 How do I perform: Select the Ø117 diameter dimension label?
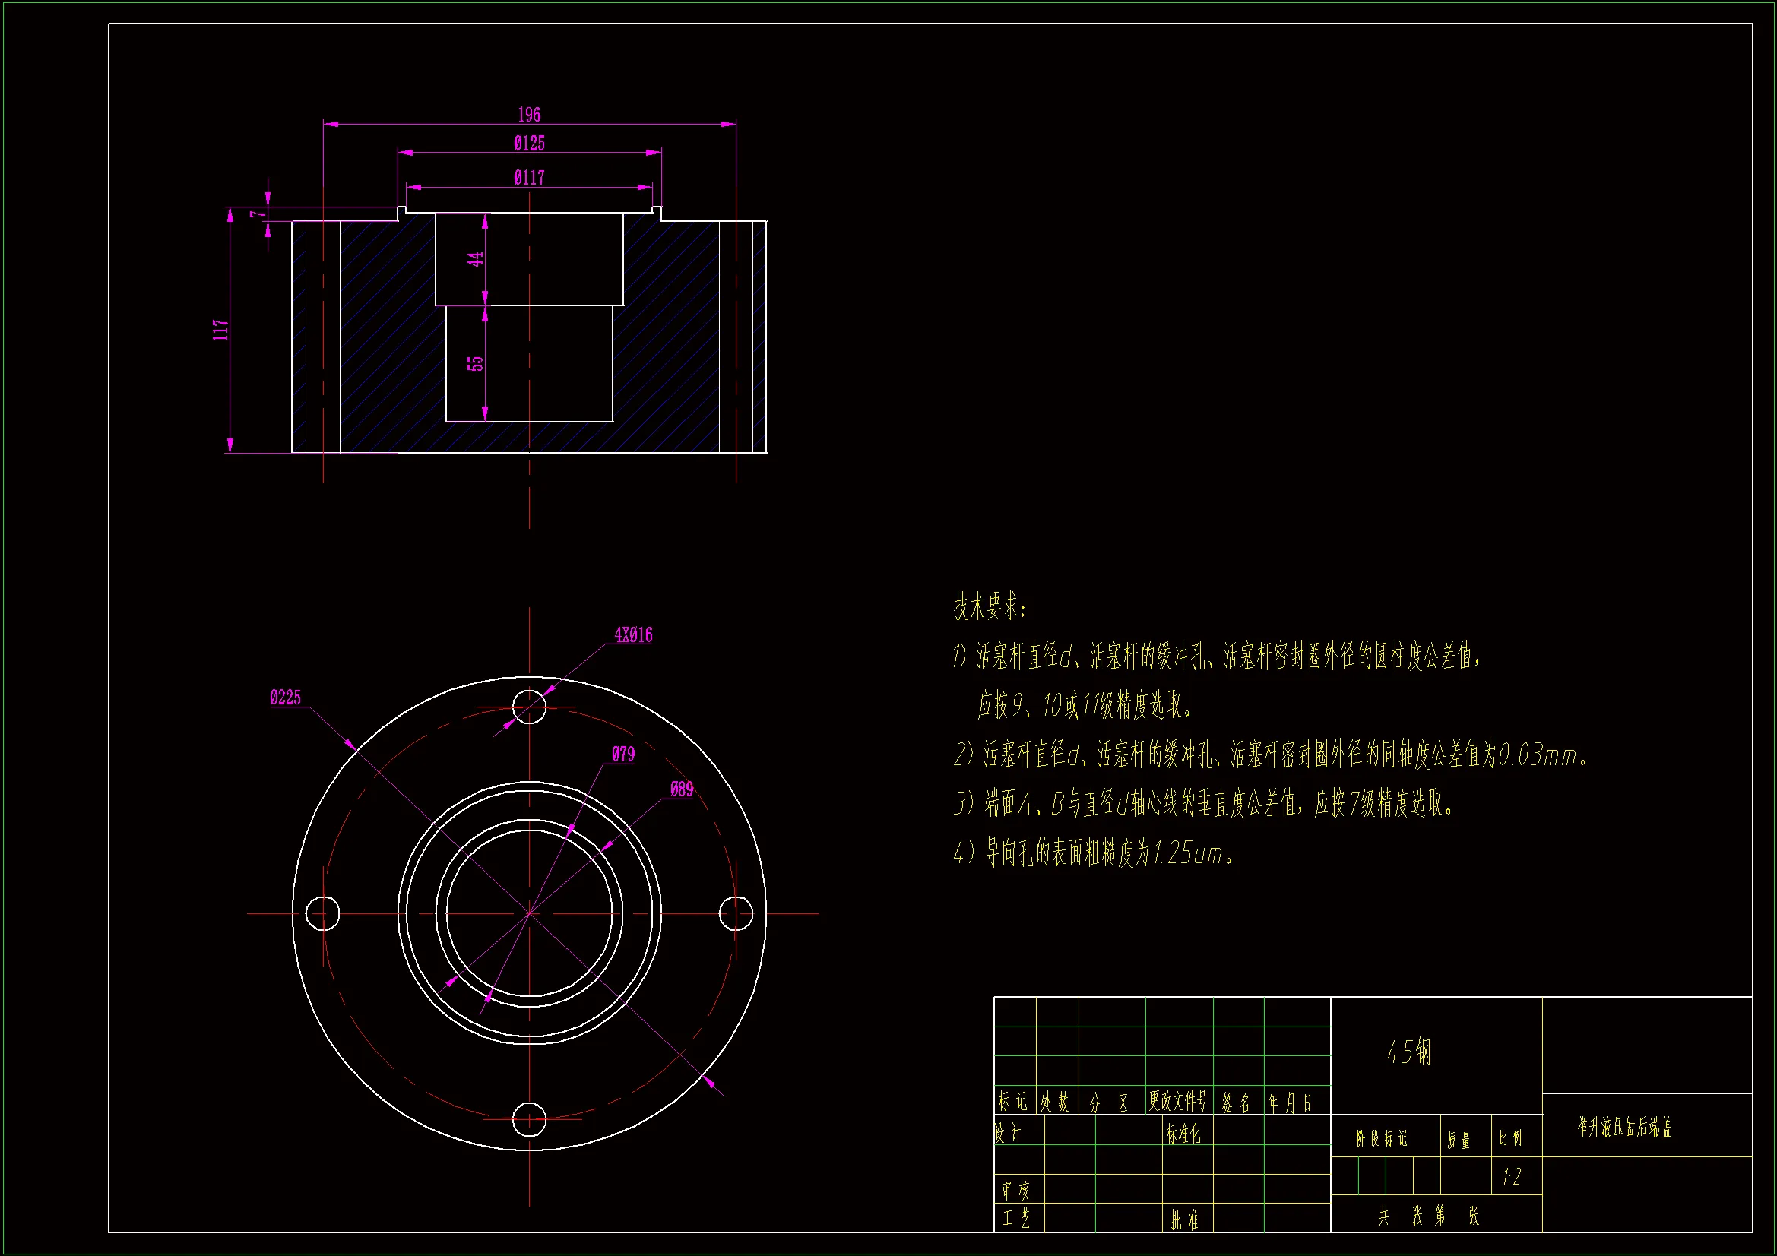tap(528, 178)
